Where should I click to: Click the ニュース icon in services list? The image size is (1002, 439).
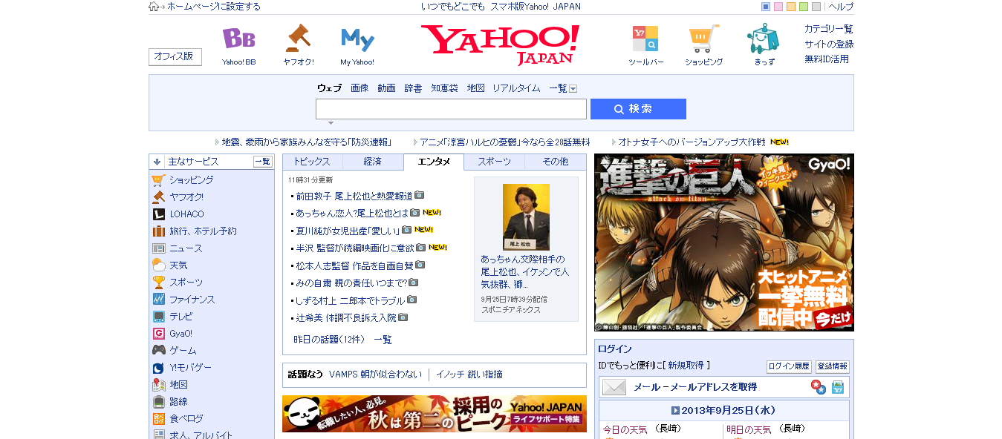tap(158, 248)
